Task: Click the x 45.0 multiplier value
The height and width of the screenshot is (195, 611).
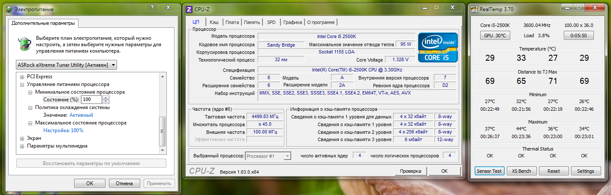Action: coord(265,124)
